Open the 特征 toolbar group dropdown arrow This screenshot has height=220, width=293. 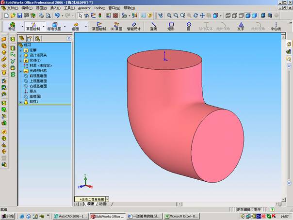(x=22, y=26)
